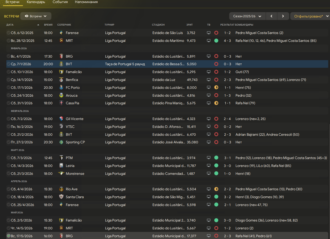
Task: Open the Сезон 2025/26 season dropdown
Action: [x=247, y=16]
